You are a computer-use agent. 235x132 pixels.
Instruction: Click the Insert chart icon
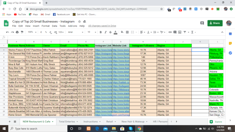(x=180, y=32)
